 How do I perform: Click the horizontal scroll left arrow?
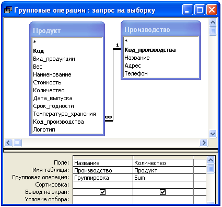click(x=8, y=143)
